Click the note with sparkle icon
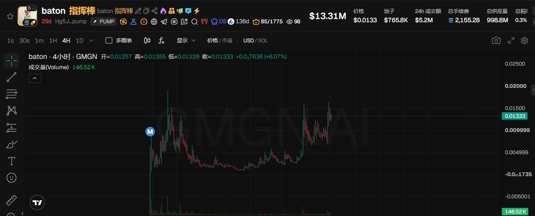Image resolution: width=535 pixels, height=216 pixels. [x=184, y=22]
